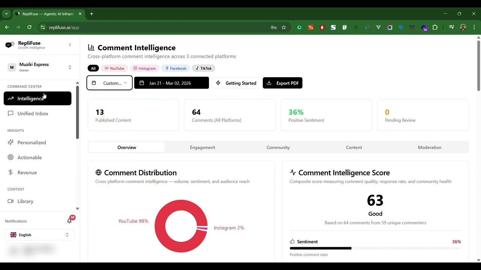Export the report as PDF
Viewport: 481px width, 270px height.
click(x=283, y=83)
